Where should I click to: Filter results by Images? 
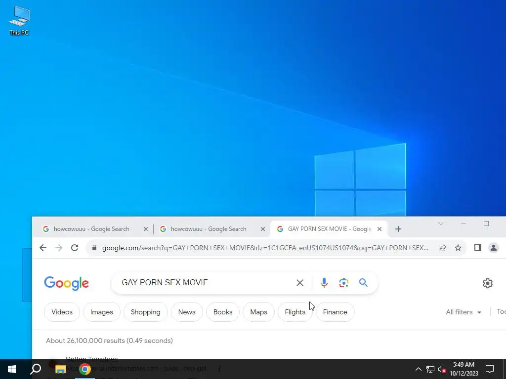(102, 312)
